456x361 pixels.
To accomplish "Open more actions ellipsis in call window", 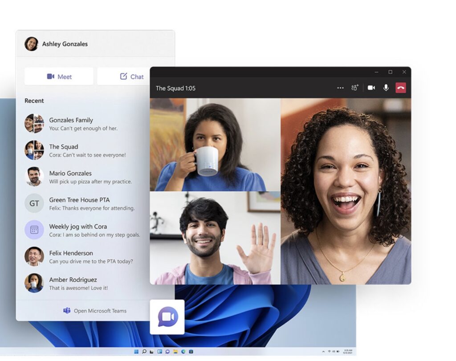I will [340, 88].
